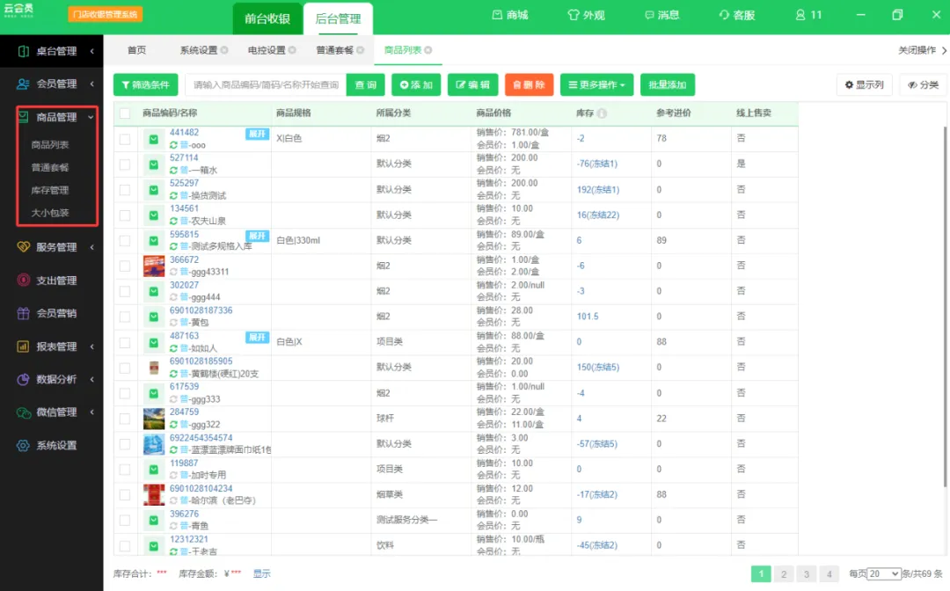Screen dimensions: 950x591
Task: Click the green 添加 button
Action: coord(416,84)
